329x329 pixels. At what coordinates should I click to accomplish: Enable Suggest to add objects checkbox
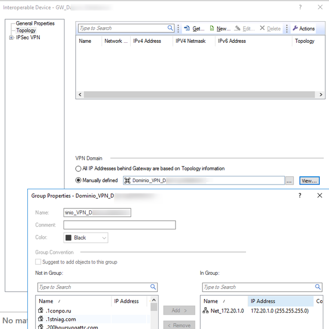[39, 262]
